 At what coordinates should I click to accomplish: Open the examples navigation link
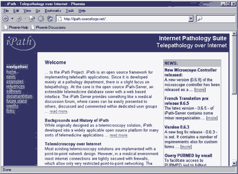pos(15,81)
